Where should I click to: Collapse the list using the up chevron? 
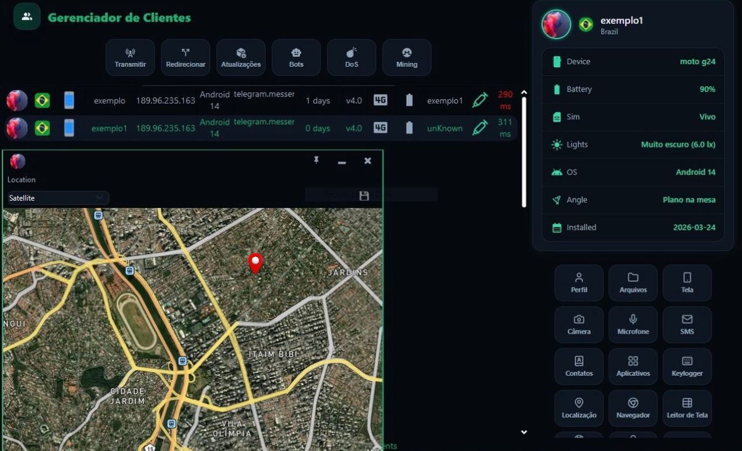tap(524, 92)
